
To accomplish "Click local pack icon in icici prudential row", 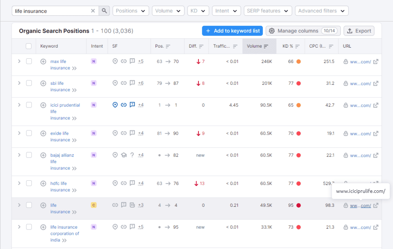I will (x=115, y=105).
